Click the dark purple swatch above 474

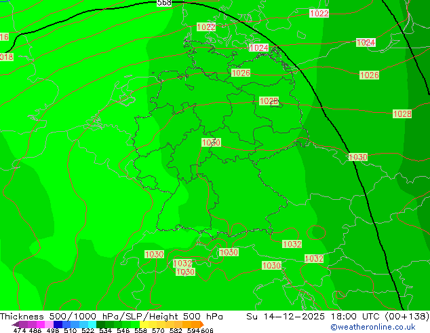[16, 324]
